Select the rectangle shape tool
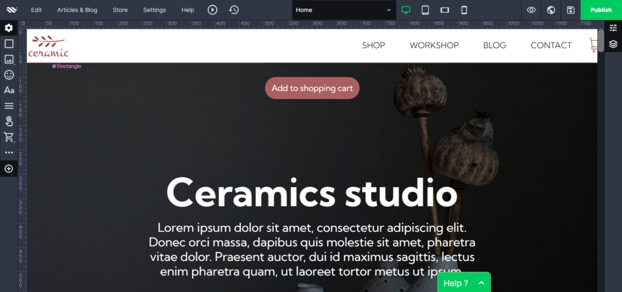The height and width of the screenshot is (292, 622). pyautogui.click(x=9, y=44)
